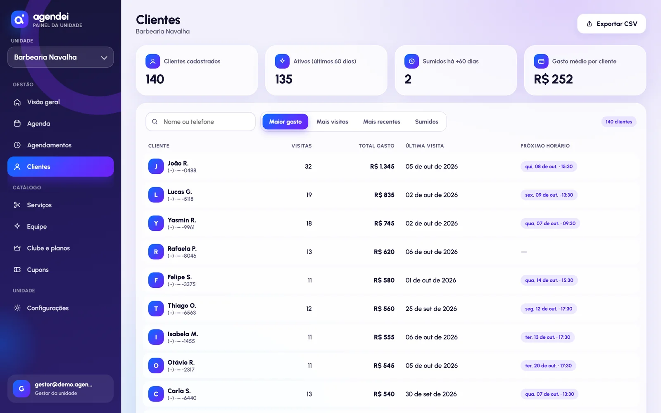Click the R$ 1.345 total for João R.
Image resolution: width=661 pixels, height=413 pixels.
tap(382, 166)
